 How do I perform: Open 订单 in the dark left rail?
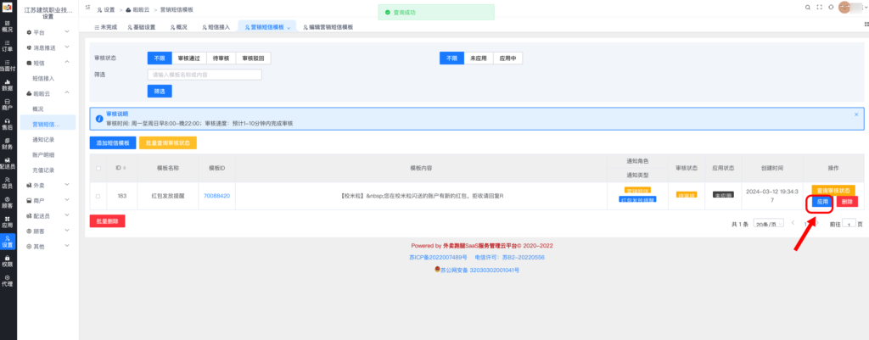tap(7, 46)
